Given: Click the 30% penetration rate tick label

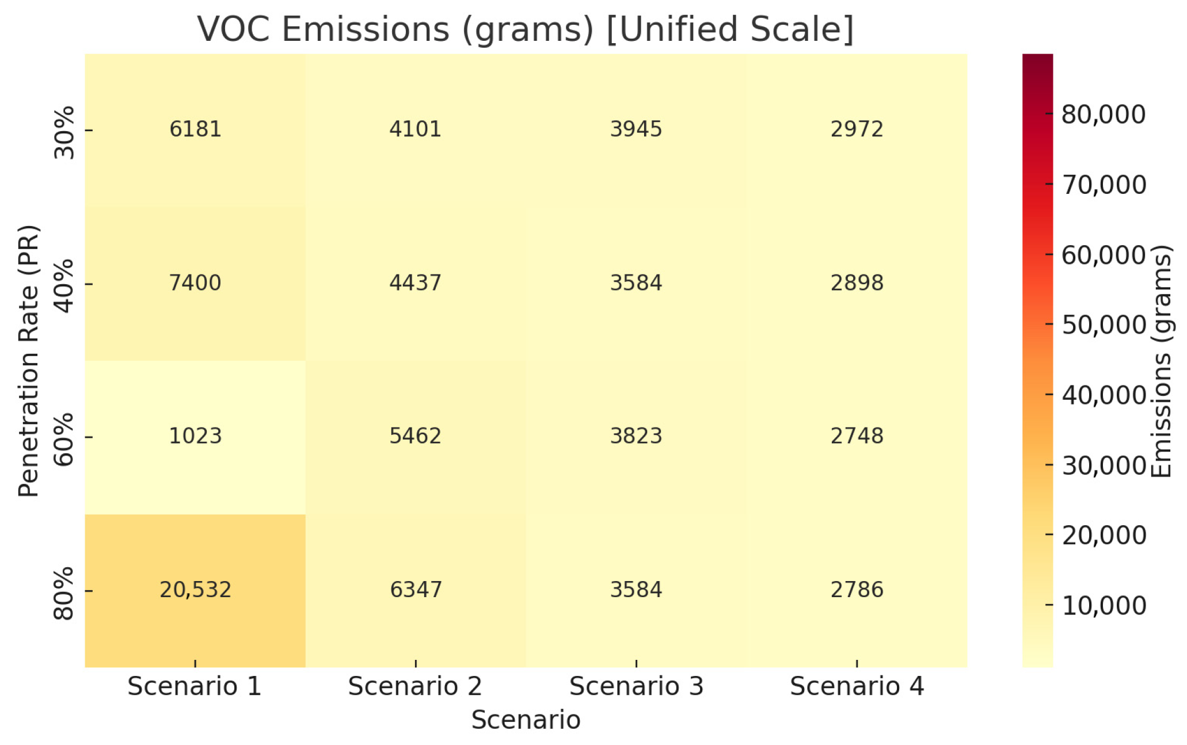Looking at the screenshot, I should coord(64,132).
